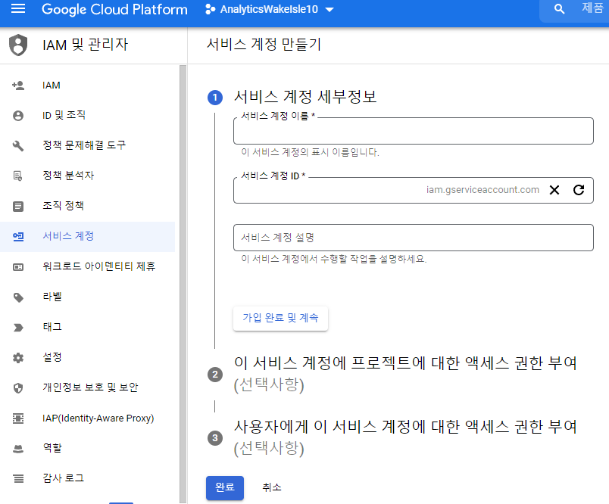Click the 역할 hat icon

(x=18, y=449)
